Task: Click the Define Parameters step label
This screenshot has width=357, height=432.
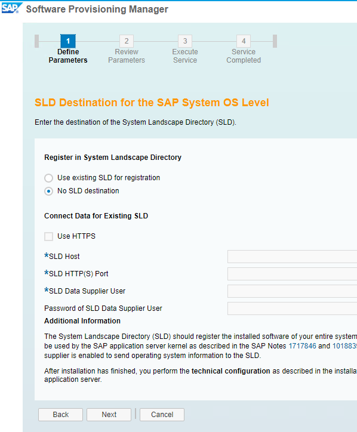Action: pos(68,56)
